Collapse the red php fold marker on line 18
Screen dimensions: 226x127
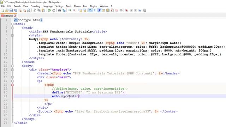click(12, 85)
